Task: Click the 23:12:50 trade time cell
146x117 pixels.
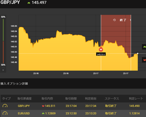Action: pos(71,113)
